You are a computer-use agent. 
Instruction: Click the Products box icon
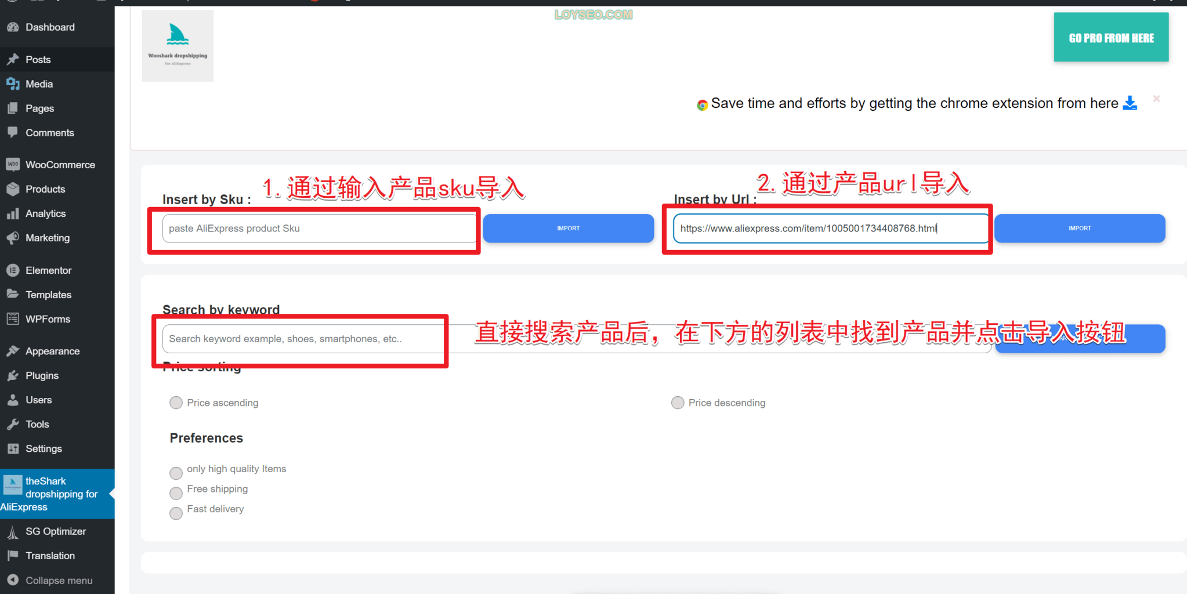tap(13, 189)
